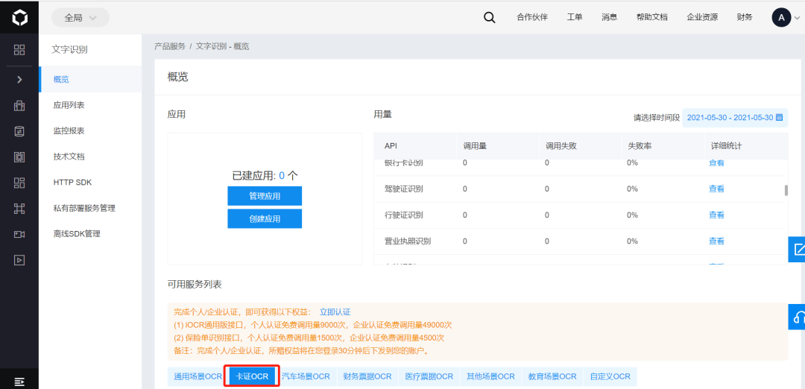Click the floating headset support icon
This screenshot has width=805, height=389.
tap(797, 316)
